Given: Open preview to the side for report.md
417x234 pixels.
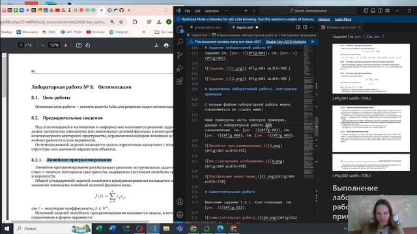Looking at the screenshot, I should [x=298, y=27].
